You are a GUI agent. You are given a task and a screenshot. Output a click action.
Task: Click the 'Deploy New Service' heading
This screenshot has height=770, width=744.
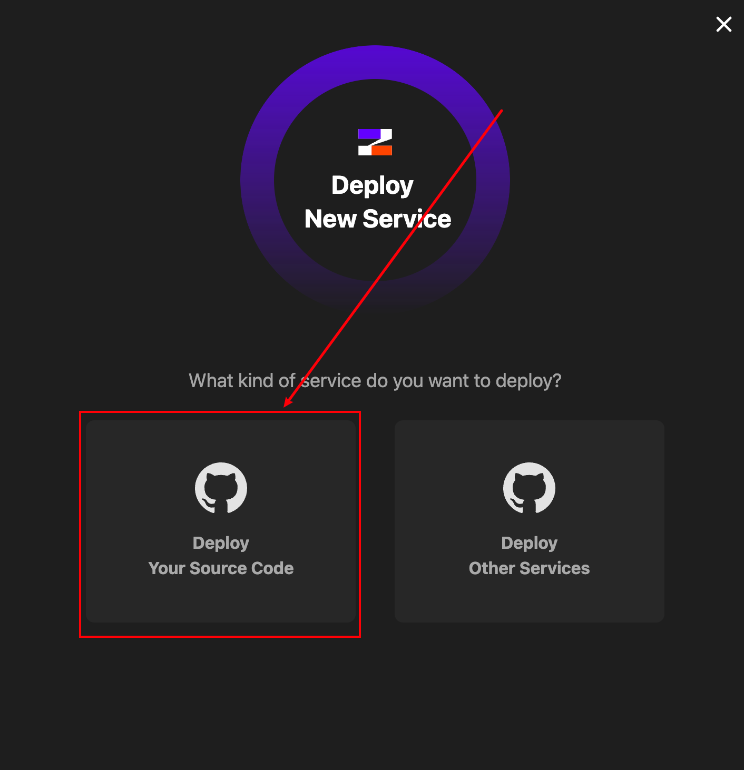pyautogui.click(x=377, y=202)
